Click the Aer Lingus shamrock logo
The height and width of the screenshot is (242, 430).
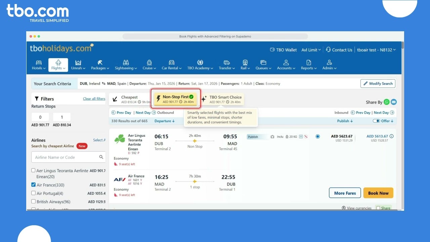(x=120, y=139)
